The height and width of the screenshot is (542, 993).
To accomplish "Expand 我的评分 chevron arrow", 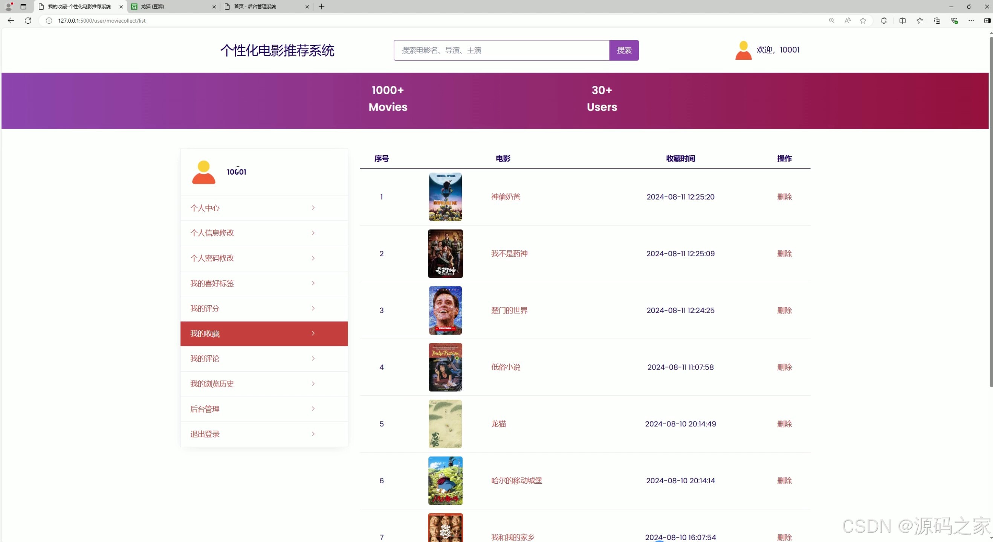I will (x=313, y=308).
